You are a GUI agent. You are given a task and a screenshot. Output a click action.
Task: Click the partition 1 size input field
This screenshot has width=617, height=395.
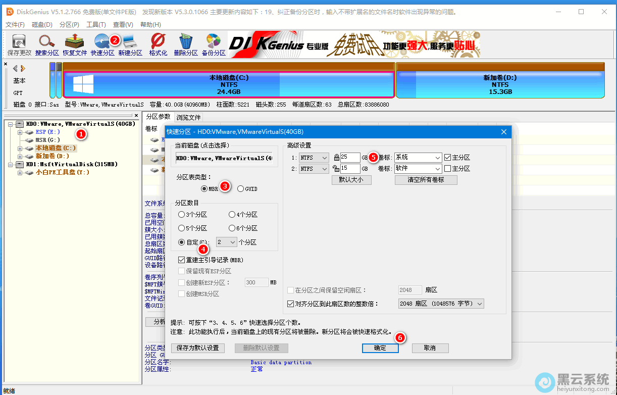(349, 158)
